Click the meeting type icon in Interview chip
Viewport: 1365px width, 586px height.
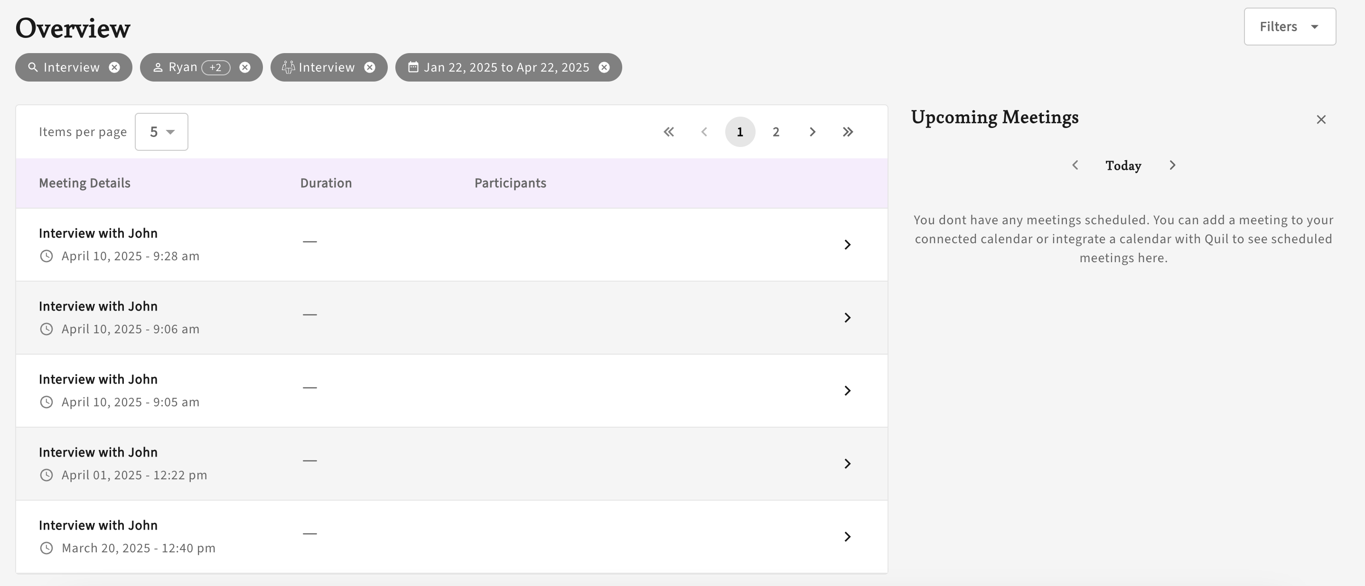click(x=288, y=67)
